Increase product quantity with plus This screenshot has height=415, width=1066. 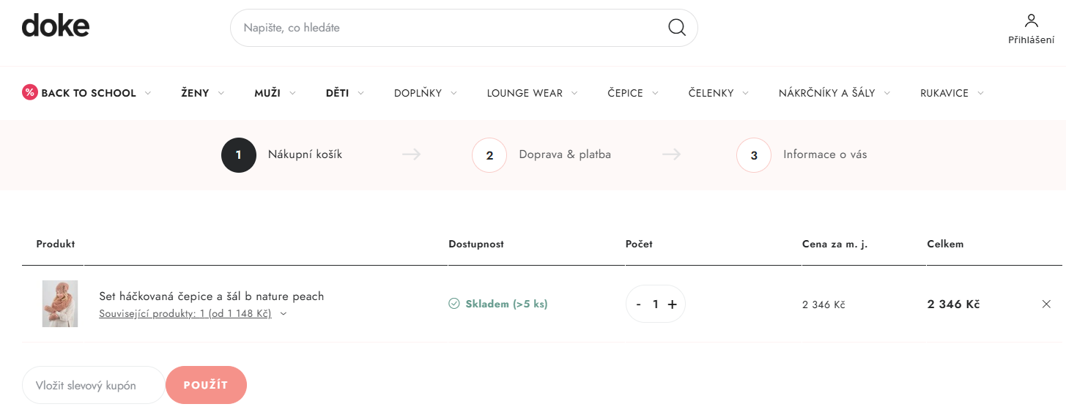tap(673, 304)
